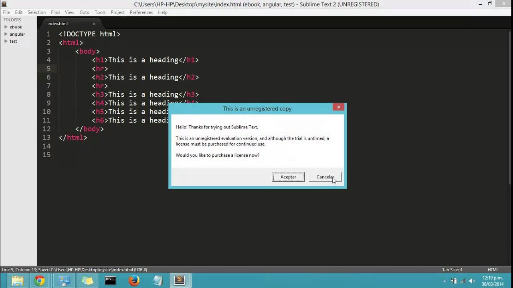Click 'Would you like to purchase a license now?'
513x288 pixels.
point(218,155)
